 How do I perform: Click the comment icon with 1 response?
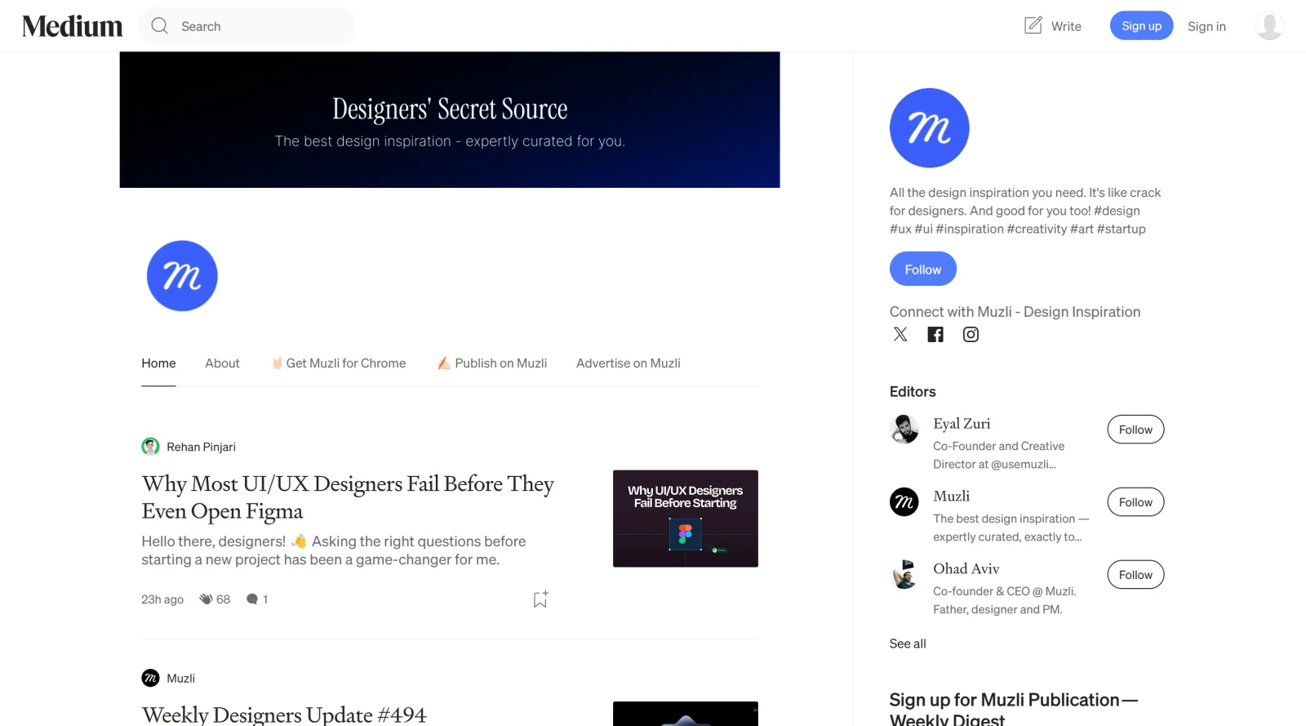[x=252, y=599]
